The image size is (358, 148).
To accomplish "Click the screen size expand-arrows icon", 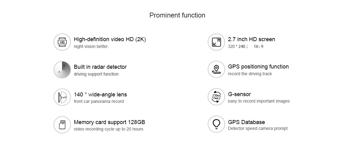I will [x=216, y=42].
